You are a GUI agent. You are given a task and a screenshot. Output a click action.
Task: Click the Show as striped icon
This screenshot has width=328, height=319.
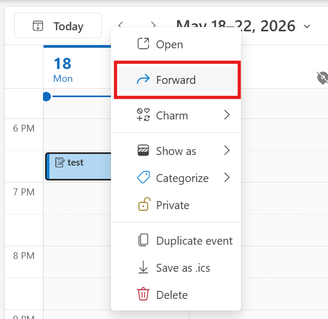click(x=143, y=150)
